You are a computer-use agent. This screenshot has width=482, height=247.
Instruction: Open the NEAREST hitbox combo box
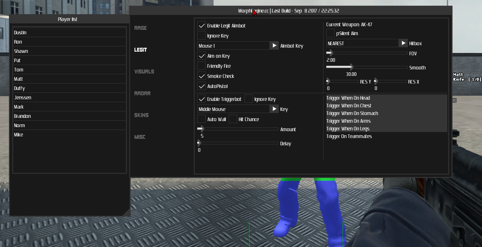(x=363, y=43)
